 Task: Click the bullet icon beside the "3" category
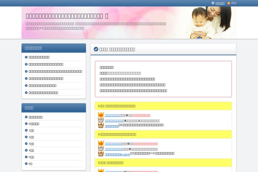[x=26, y=144]
